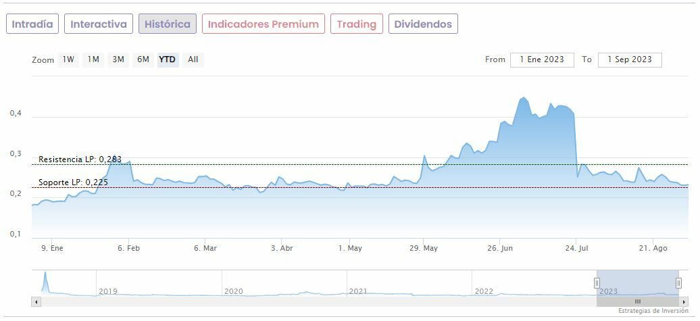Click the Estrategias de Inversión credit link

tap(653, 311)
